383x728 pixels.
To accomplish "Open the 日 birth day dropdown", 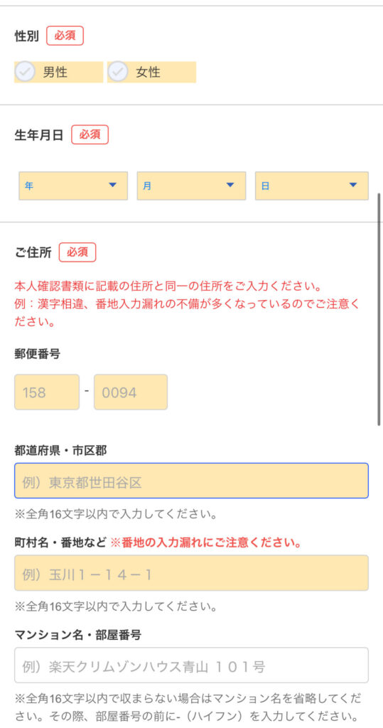I will click(312, 186).
